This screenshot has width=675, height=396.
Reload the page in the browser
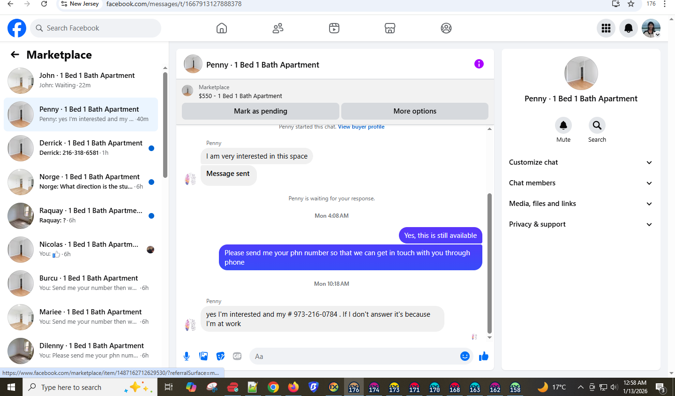44,4
